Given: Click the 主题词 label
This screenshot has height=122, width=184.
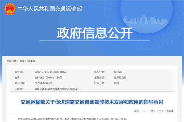Looking at the screenshot, I should [19, 89].
